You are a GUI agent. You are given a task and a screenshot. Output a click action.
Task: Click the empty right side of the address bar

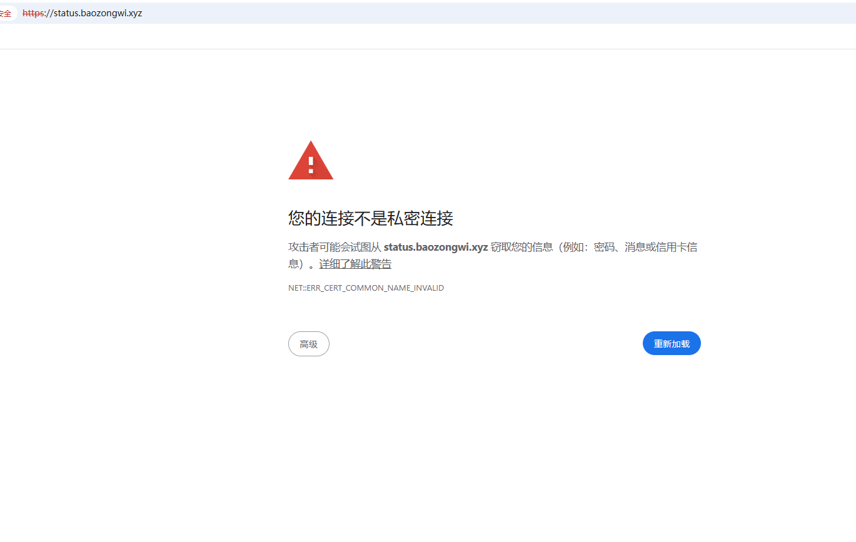[500, 13]
